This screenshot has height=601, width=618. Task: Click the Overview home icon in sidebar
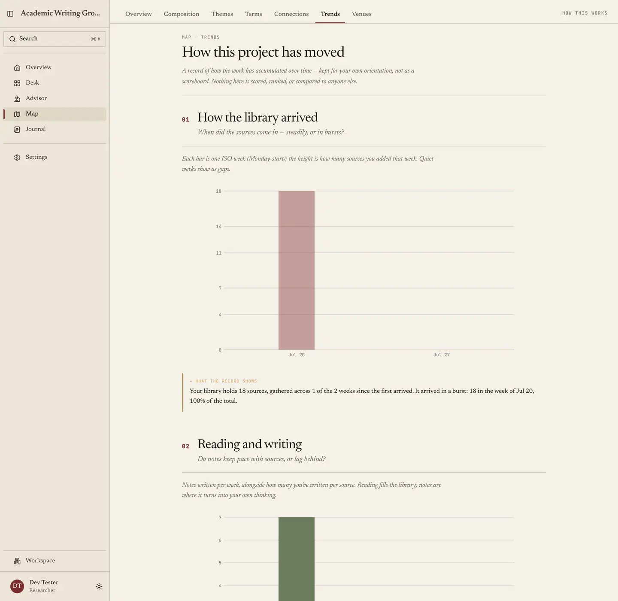[x=17, y=67]
